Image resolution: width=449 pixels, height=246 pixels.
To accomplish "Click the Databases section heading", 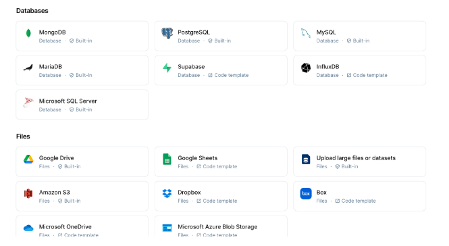I will (x=32, y=11).
